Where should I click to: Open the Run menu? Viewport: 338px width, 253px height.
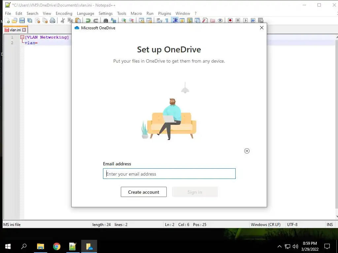[150, 13]
